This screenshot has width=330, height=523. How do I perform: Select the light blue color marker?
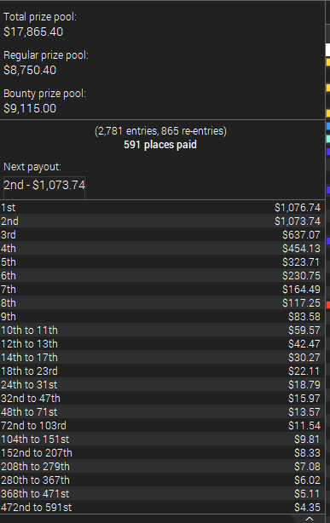pos(328,126)
